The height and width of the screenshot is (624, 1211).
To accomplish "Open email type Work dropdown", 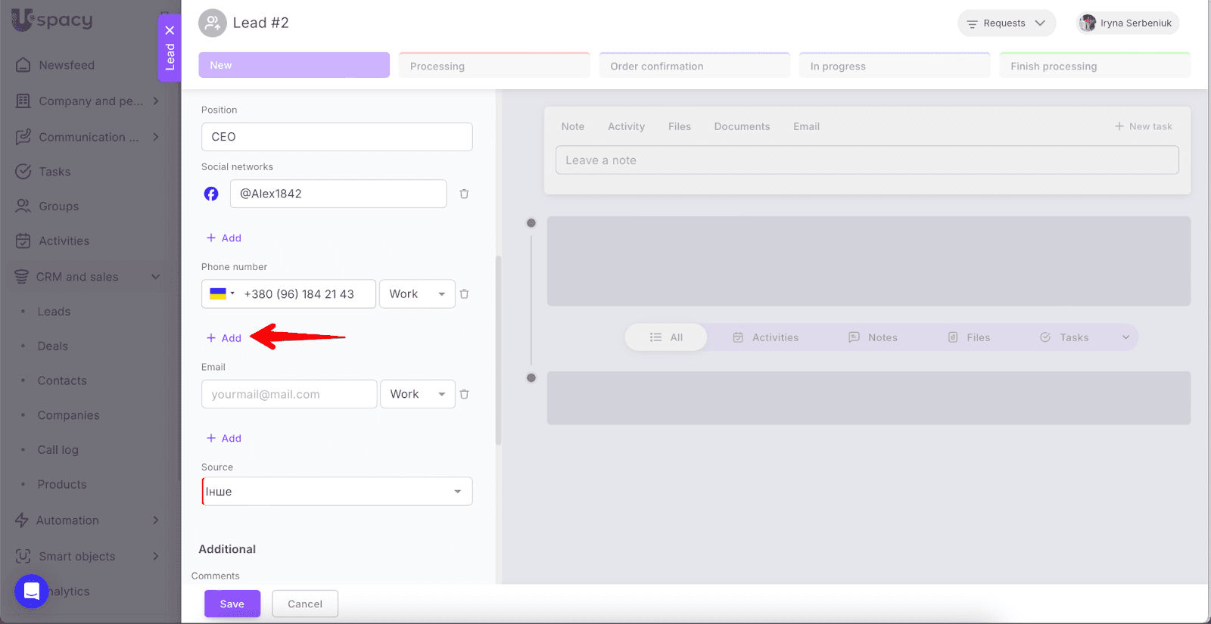I will [417, 394].
